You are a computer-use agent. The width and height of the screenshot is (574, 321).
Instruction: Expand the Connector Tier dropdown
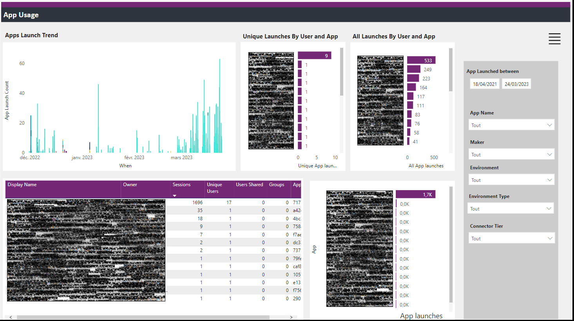(511, 238)
